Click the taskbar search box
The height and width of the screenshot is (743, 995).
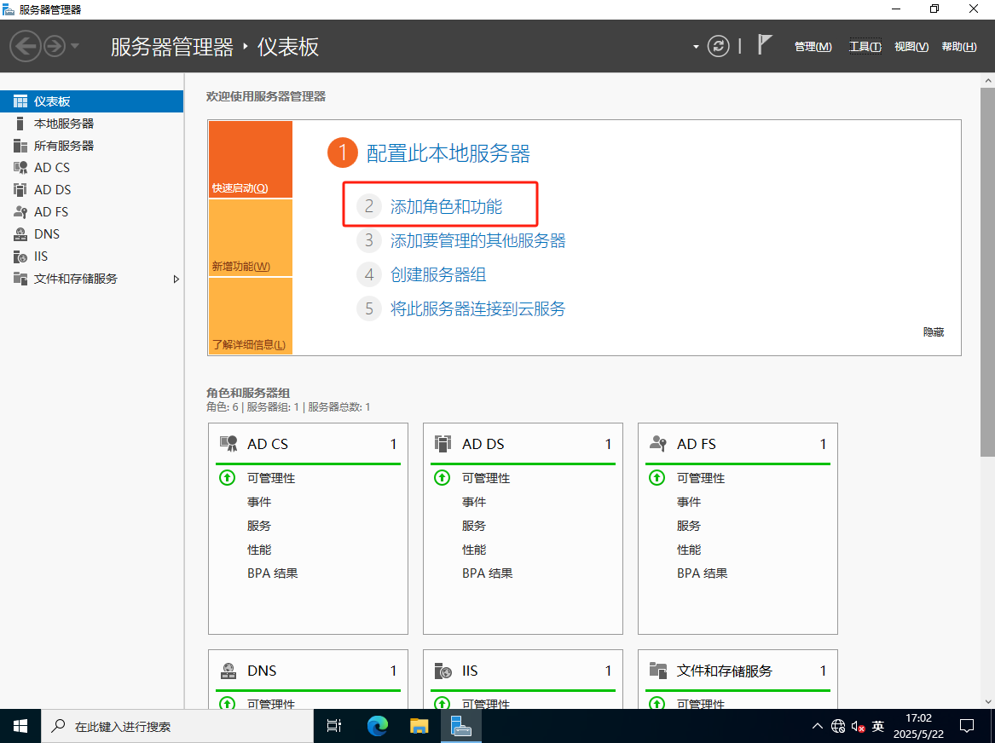click(x=177, y=726)
